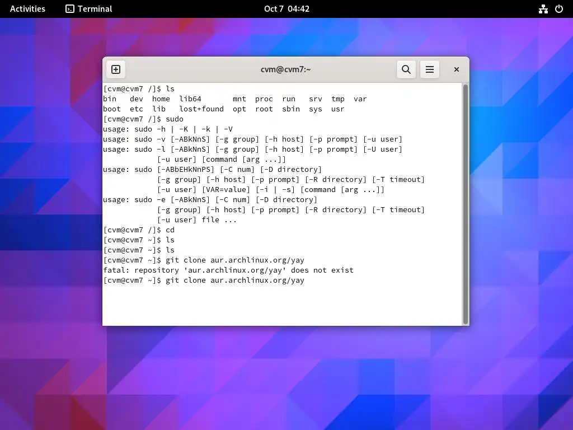Click 'proc' in the directory listing

click(x=264, y=99)
